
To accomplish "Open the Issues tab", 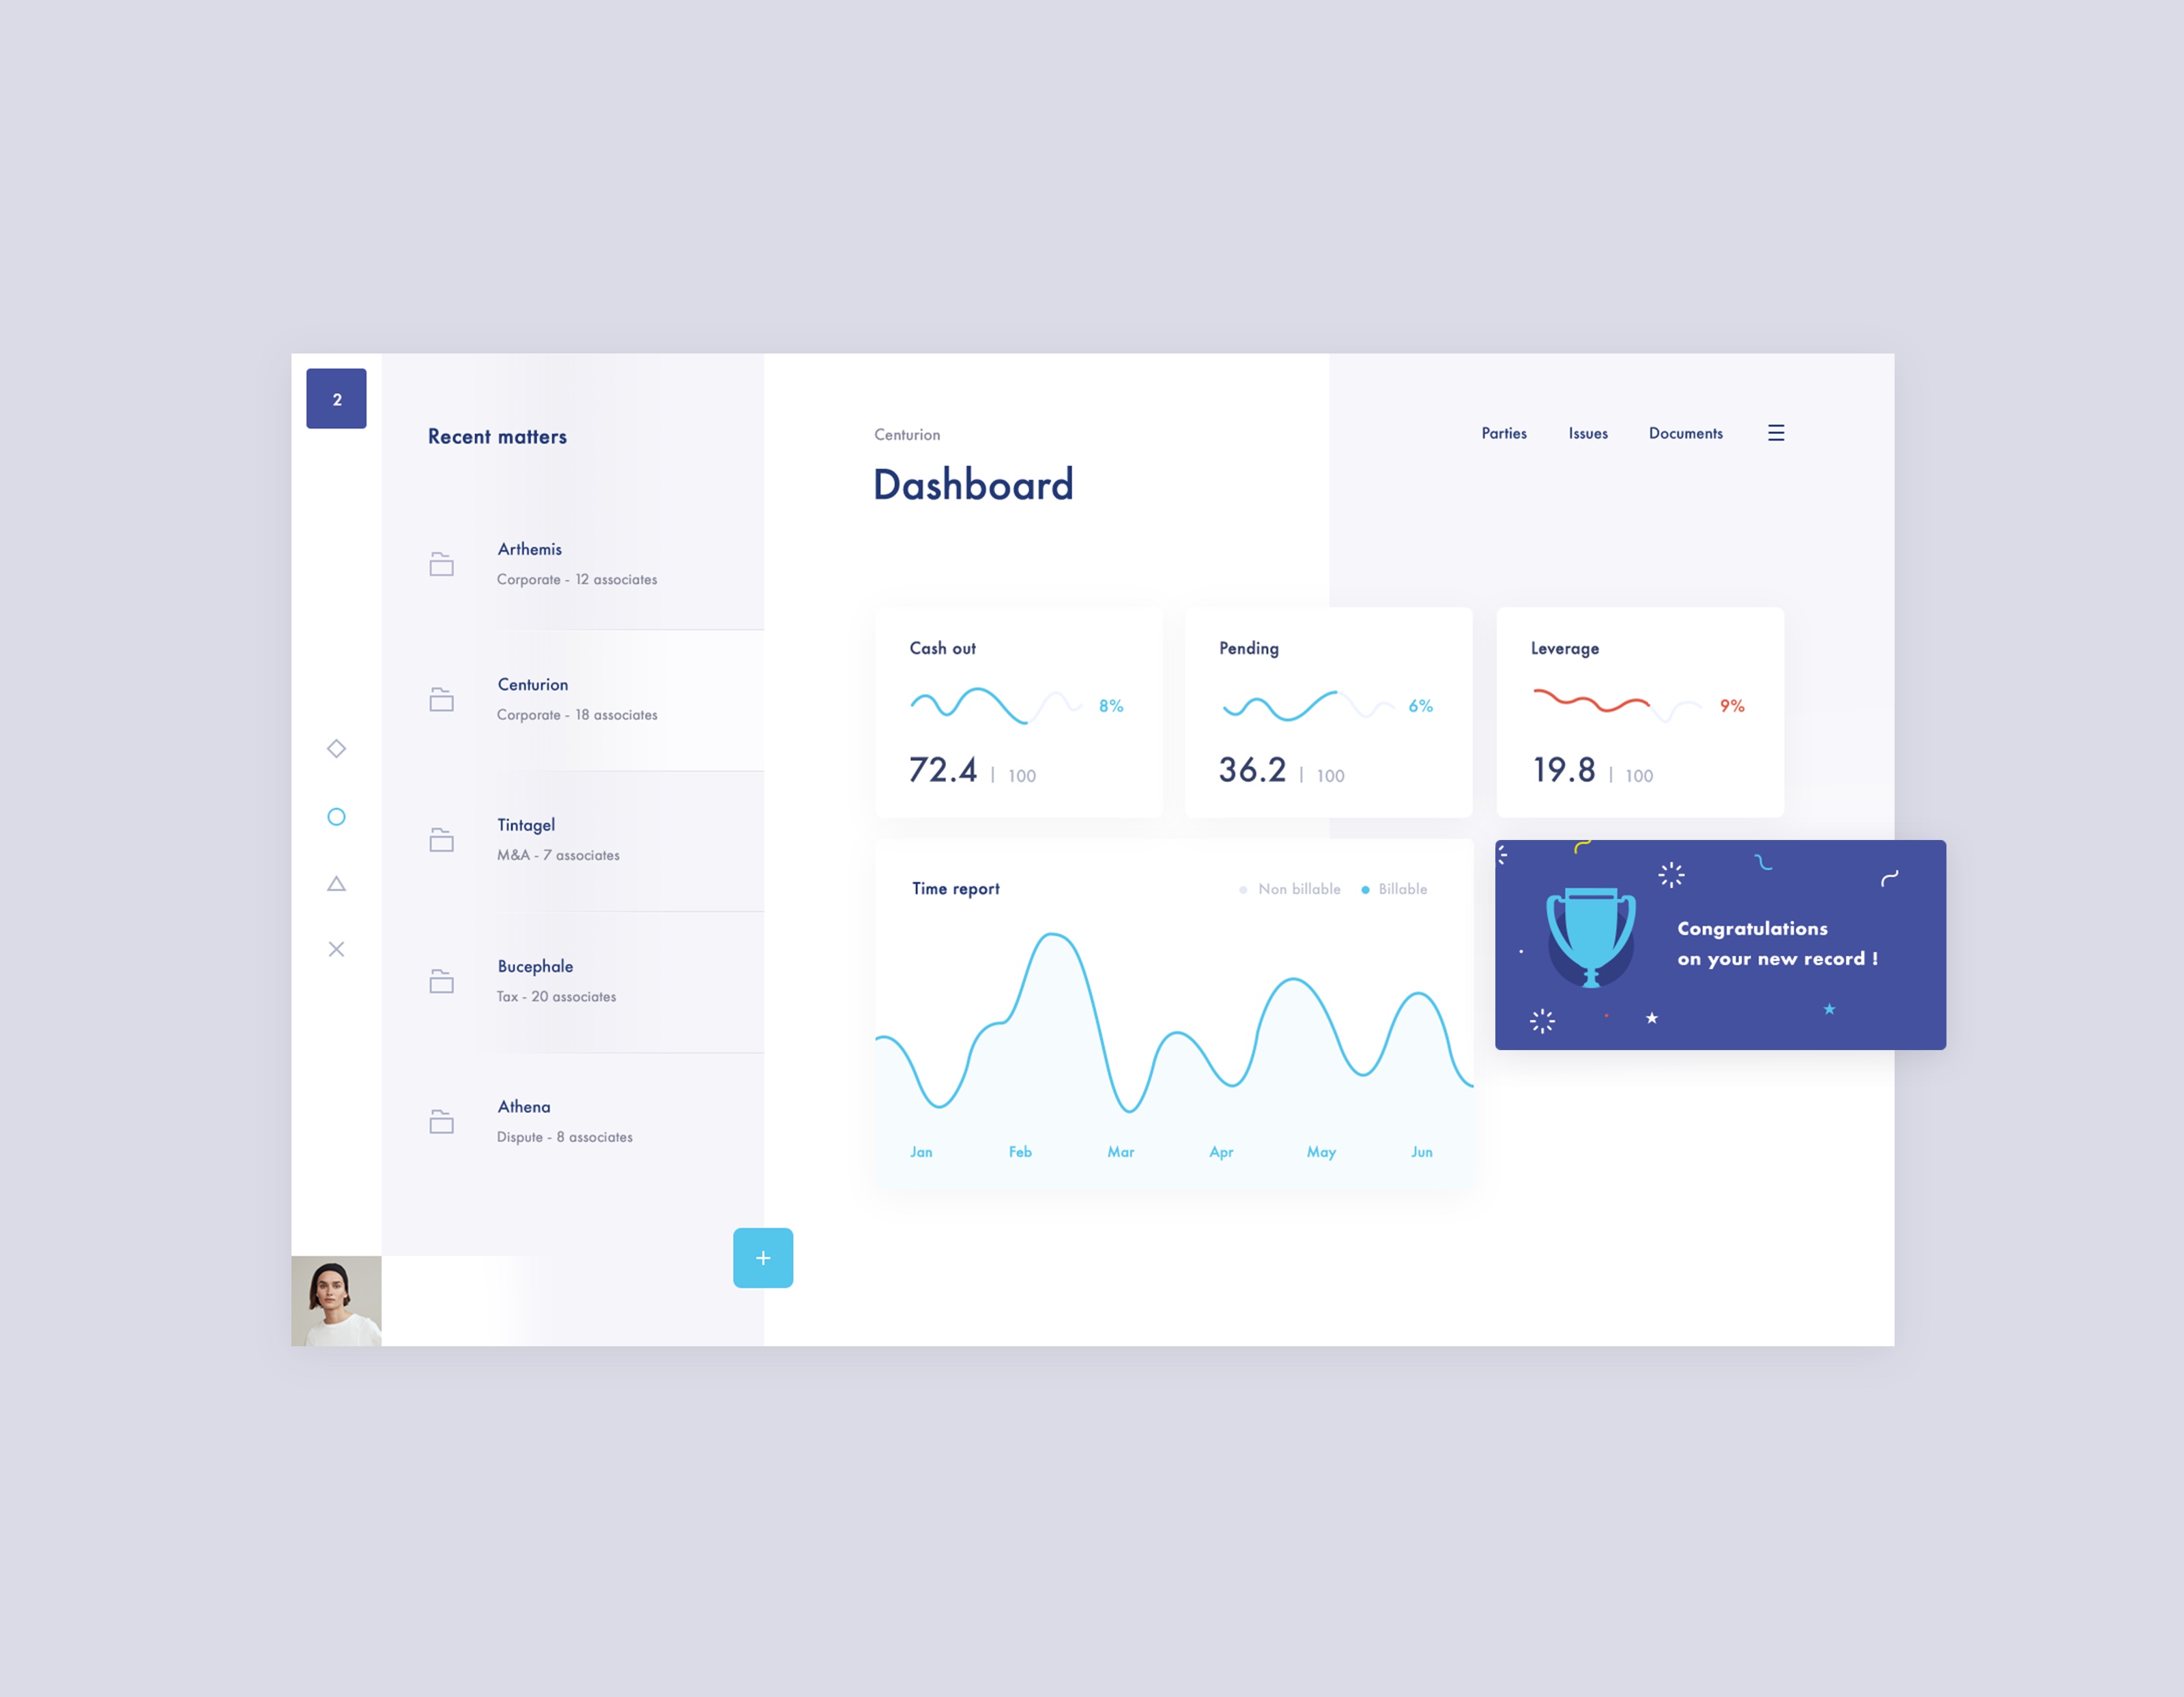I will [1588, 433].
